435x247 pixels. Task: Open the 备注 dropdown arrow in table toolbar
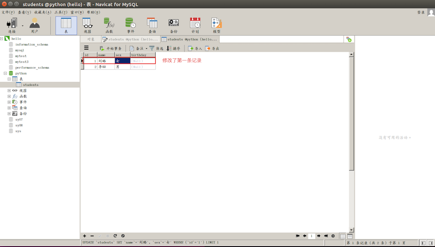[x=146, y=49]
